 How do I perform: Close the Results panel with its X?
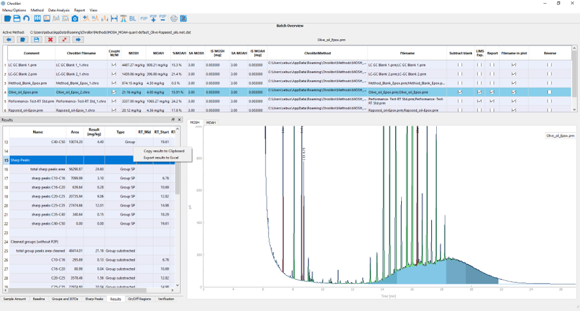tap(179, 120)
